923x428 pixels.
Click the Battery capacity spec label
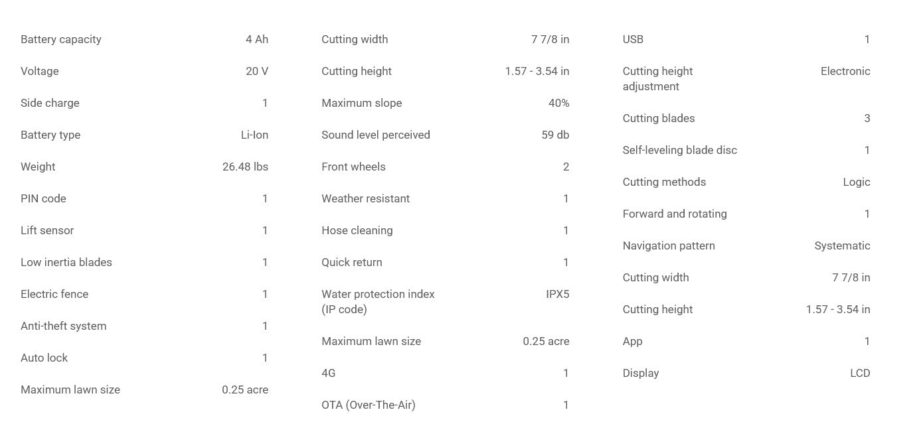[61, 39]
